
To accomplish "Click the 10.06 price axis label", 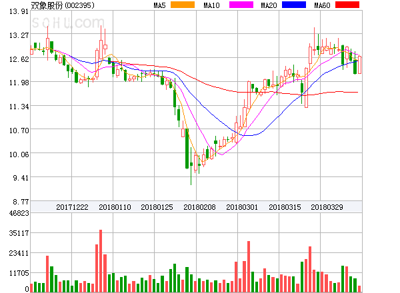I will click(19, 154).
